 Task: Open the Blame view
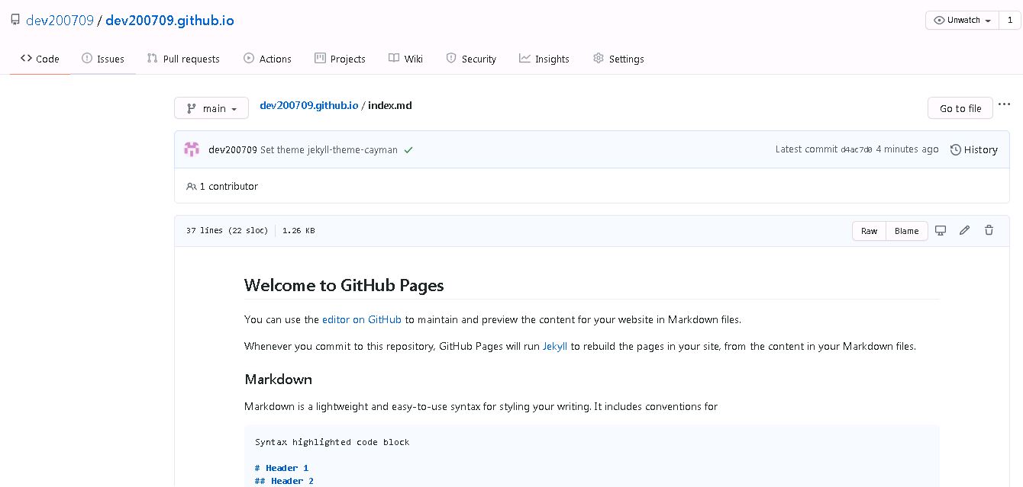[907, 231]
